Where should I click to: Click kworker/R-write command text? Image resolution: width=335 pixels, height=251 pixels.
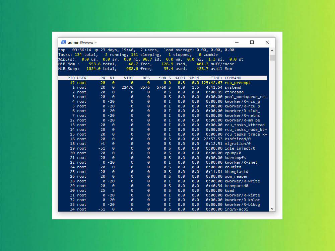tap(242, 181)
